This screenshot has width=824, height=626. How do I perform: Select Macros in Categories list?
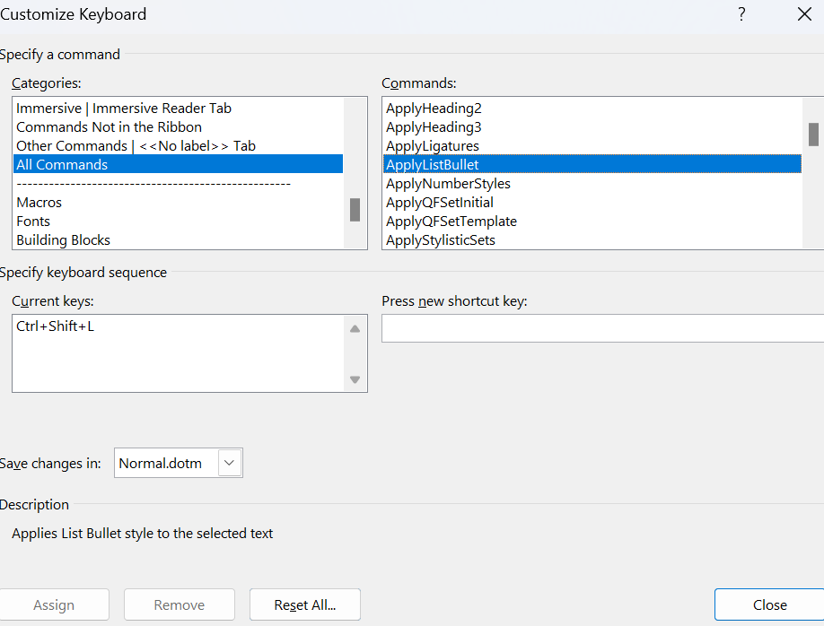click(39, 203)
